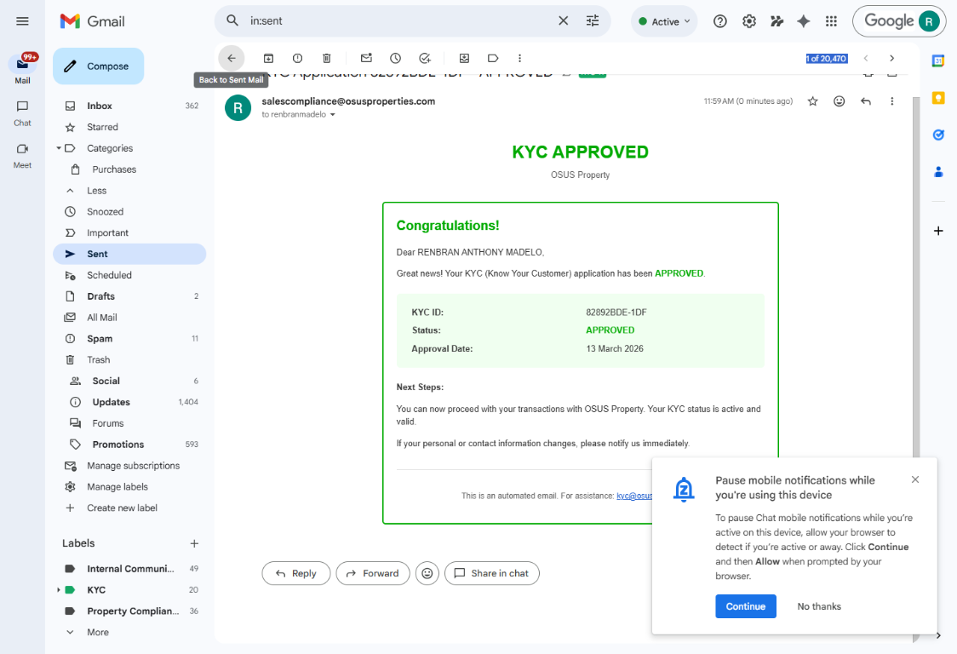Clear the search box text
This screenshot has height=654, width=957.
tap(564, 20)
